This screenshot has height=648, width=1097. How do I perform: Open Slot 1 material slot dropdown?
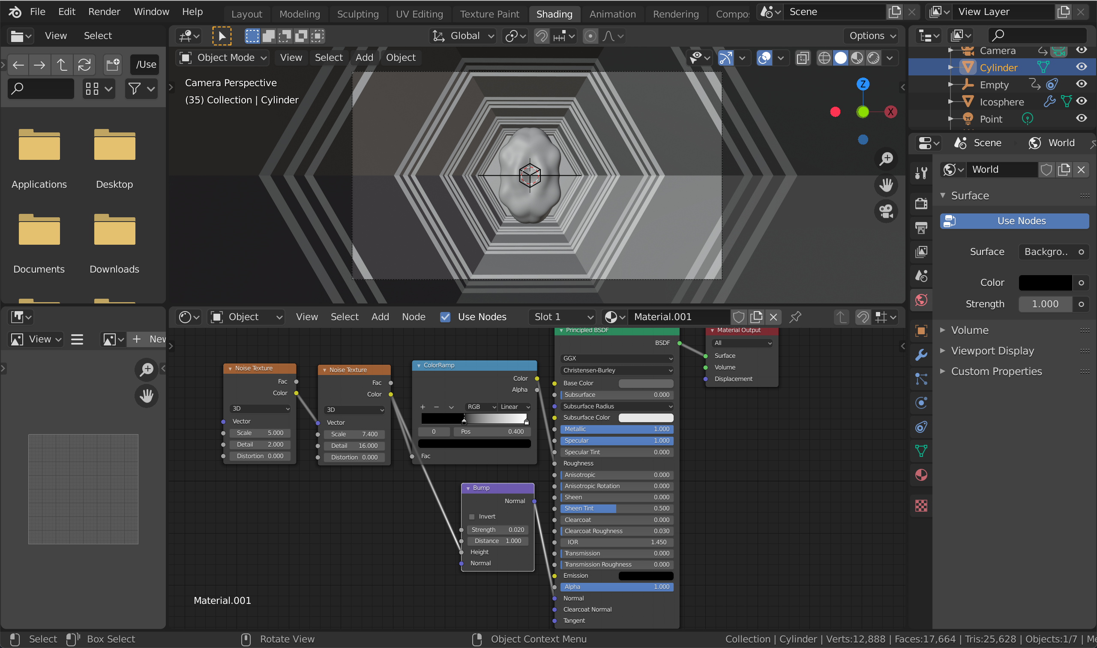pyautogui.click(x=562, y=317)
